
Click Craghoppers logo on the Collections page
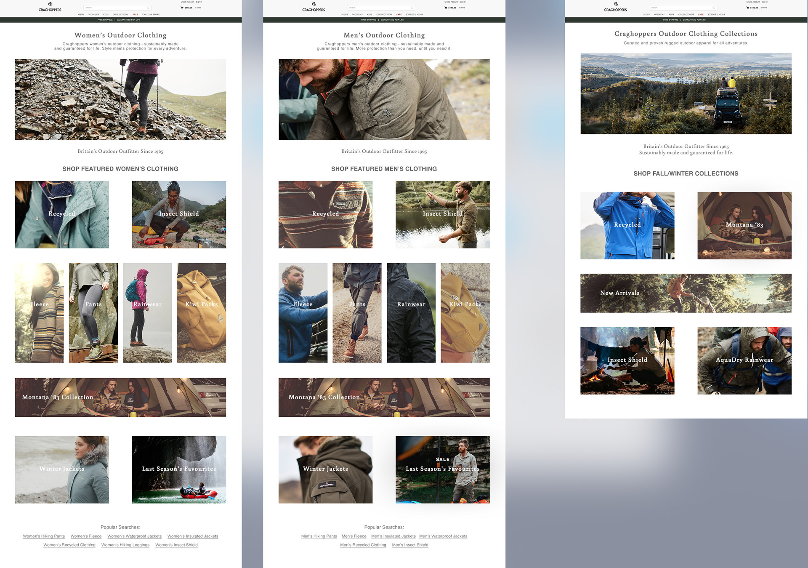(615, 7)
